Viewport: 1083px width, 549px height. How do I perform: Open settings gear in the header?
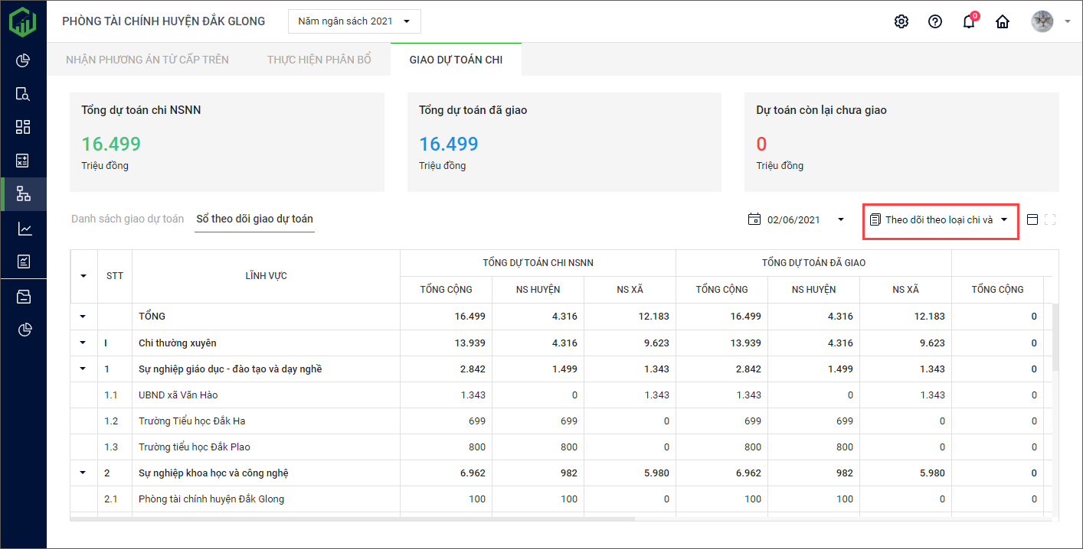901,21
